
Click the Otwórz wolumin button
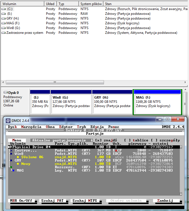126,201
